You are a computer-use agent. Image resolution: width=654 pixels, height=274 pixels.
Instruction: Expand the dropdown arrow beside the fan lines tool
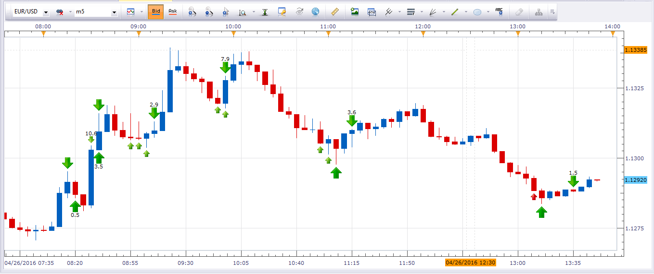(x=444, y=12)
